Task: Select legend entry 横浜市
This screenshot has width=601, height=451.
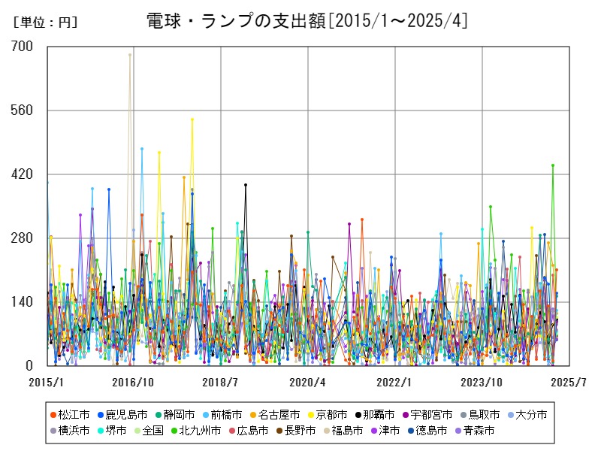Action: coord(70,431)
